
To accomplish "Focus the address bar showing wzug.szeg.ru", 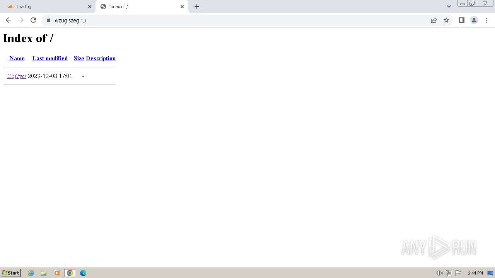I will 236,20.
